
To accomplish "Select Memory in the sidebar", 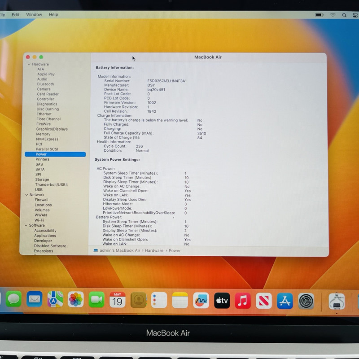I will click(x=43, y=134).
